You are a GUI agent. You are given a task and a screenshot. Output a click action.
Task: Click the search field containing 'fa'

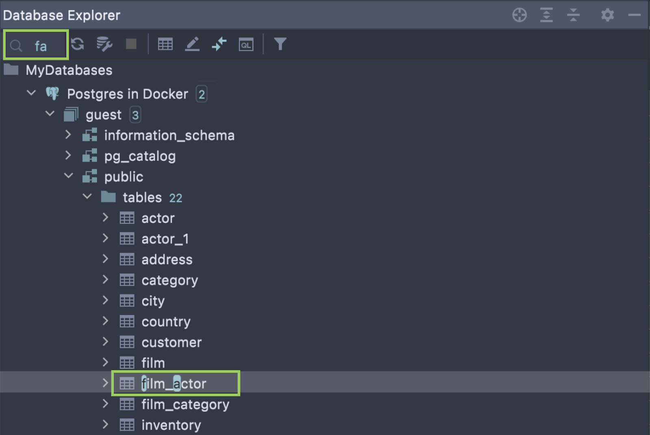(x=41, y=45)
